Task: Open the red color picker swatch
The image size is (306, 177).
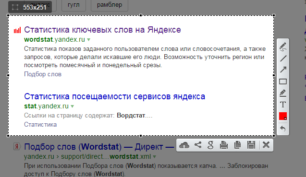Action: [x=283, y=116]
